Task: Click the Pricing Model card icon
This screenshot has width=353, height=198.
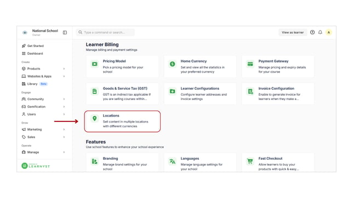Action: pos(94,64)
